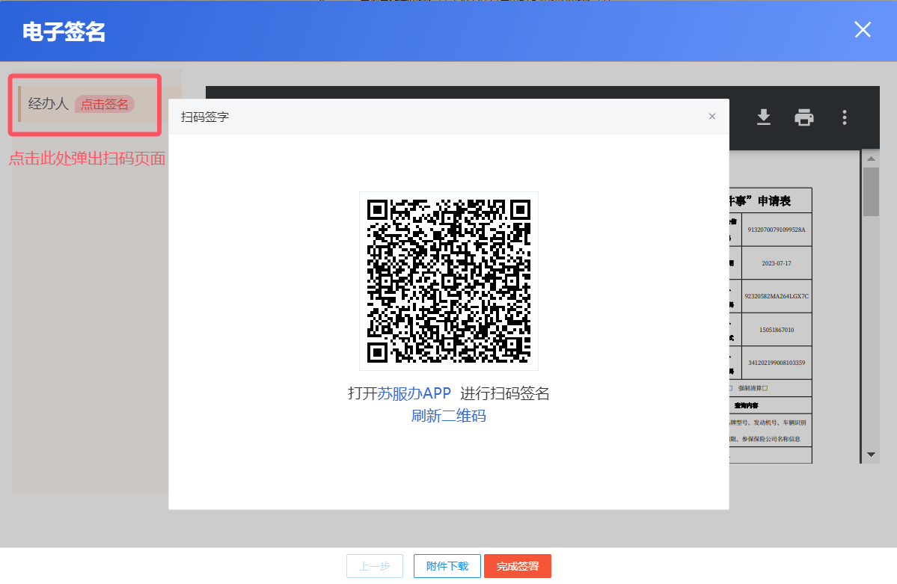This screenshot has height=584, width=897.
Task: Click the 扫码签字 popup title
Action: coord(205,117)
